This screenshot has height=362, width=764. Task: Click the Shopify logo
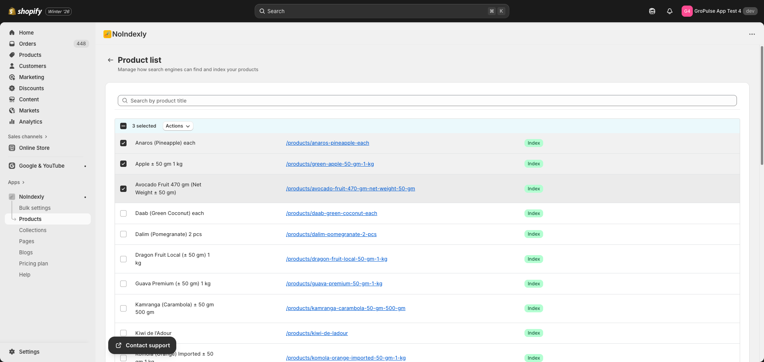point(25,11)
